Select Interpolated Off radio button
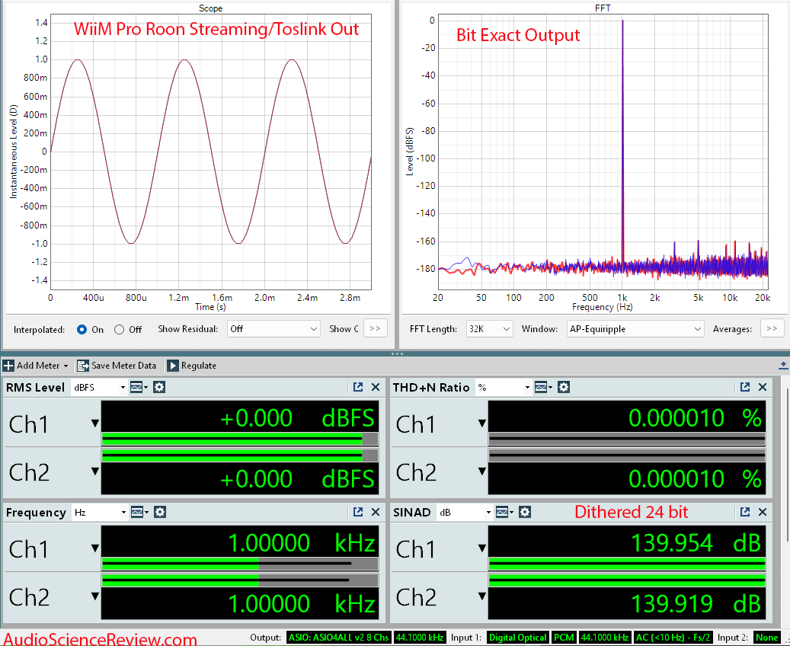The height and width of the screenshot is (646, 790). pyautogui.click(x=119, y=330)
